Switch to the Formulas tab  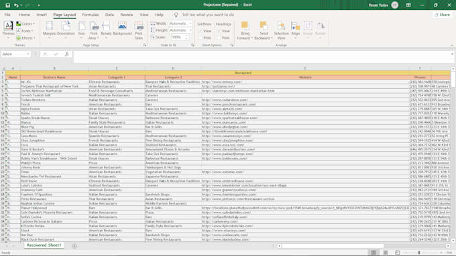coord(91,15)
